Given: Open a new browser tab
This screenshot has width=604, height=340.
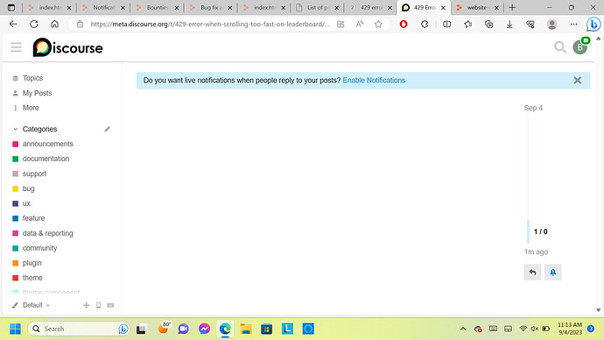Looking at the screenshot, I should coord(512,7).
